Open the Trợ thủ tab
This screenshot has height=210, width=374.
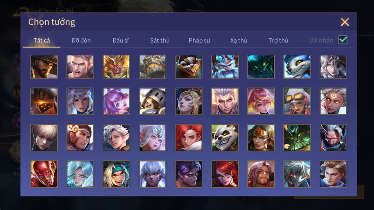coord(278,40)
